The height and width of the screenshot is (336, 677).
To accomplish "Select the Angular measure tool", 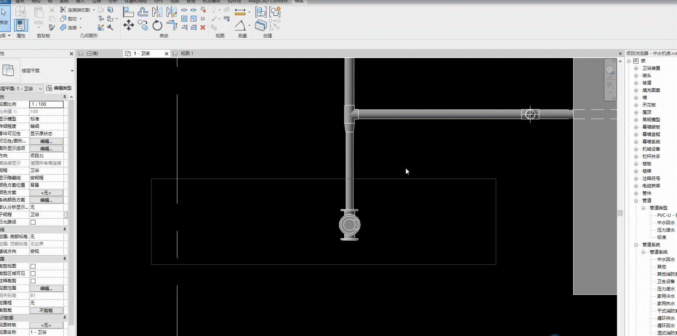I will point(240,26).
